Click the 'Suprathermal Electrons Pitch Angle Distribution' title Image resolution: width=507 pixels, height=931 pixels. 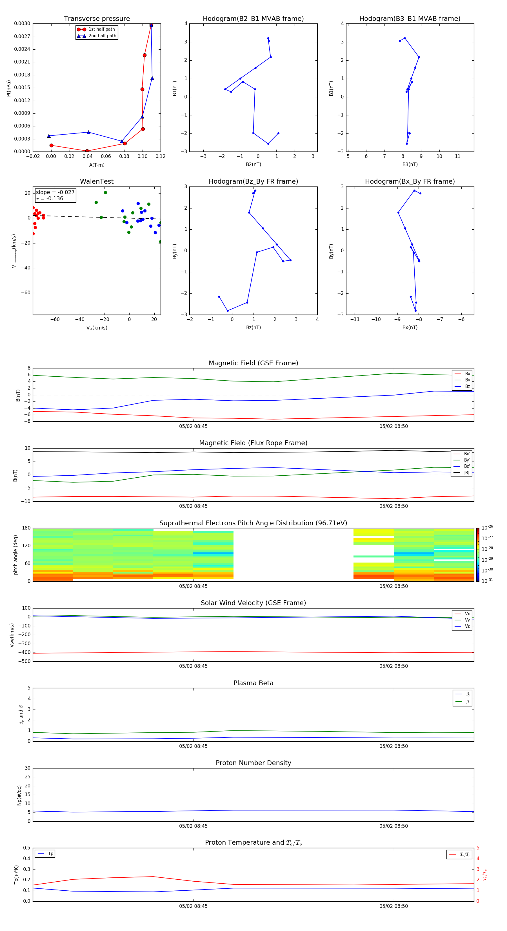253,523
